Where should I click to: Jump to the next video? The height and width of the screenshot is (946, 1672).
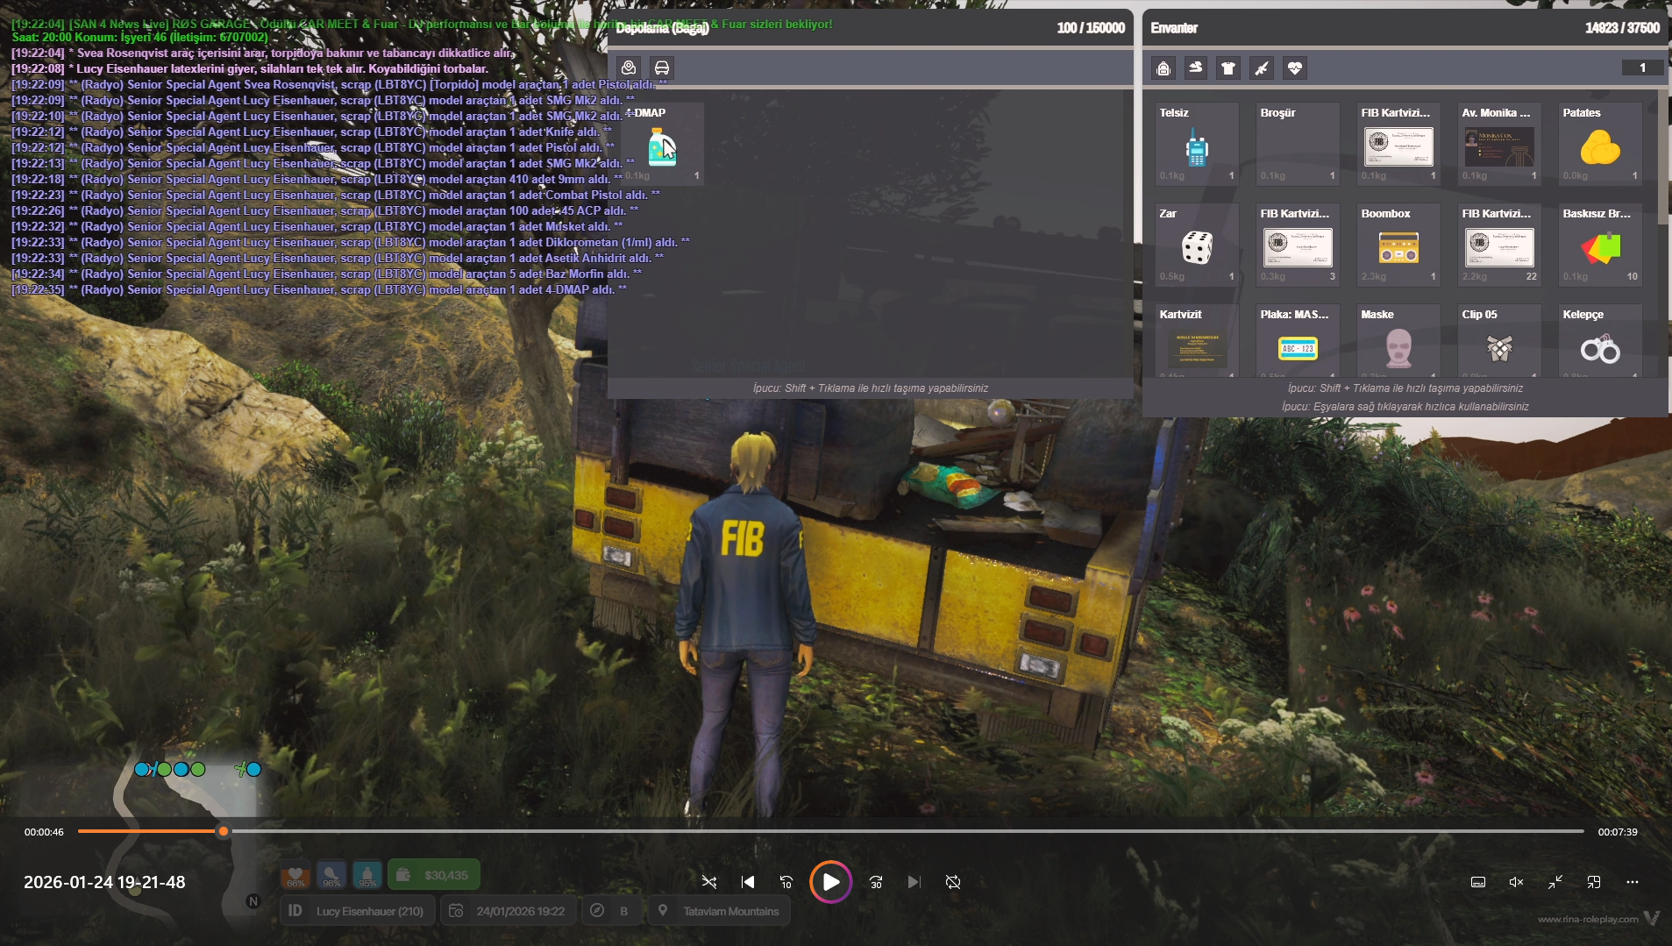(x=914, y=882)
